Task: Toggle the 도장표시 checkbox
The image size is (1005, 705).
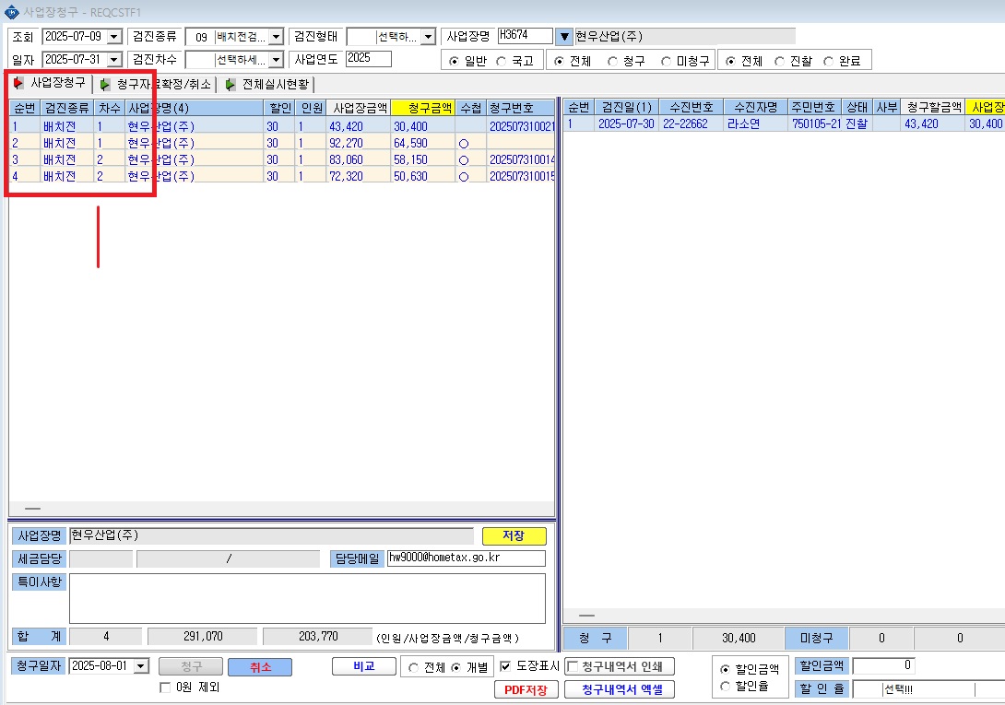Action: click(x=505, y=666)
